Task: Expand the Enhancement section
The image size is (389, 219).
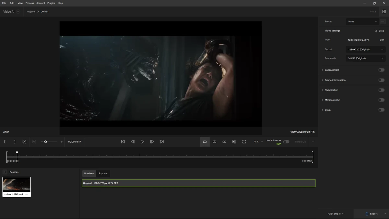Action: (322, 70)
